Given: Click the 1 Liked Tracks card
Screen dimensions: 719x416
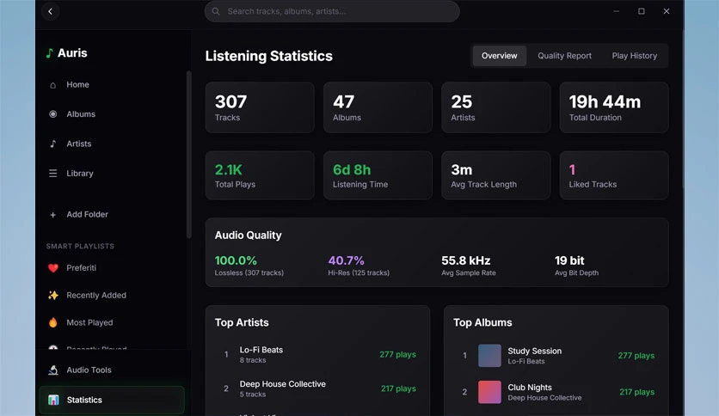Looking at the screenshot, I should [x=614, y=175].
